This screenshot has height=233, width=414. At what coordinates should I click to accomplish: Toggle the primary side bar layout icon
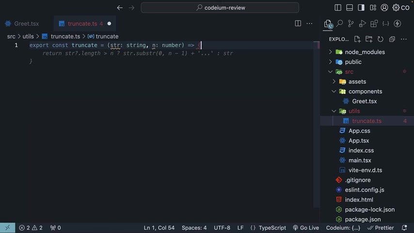click(338, 8)
